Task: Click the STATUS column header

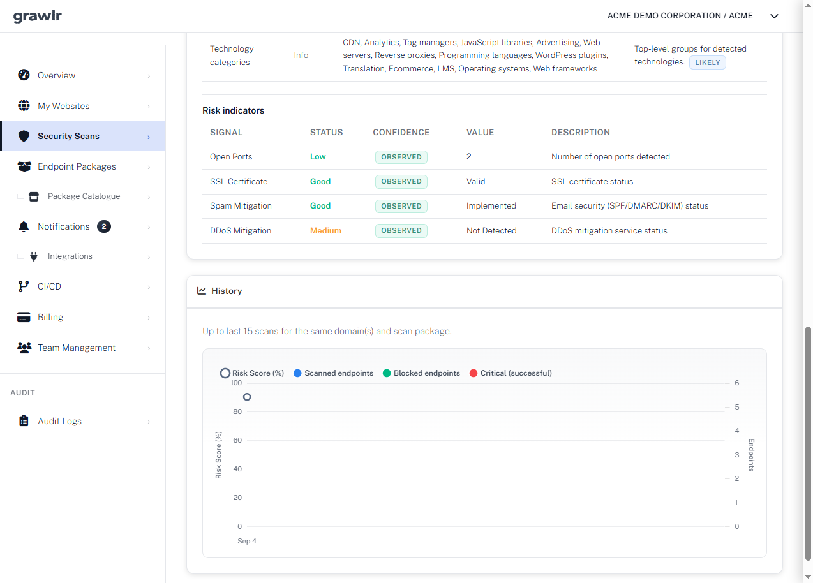Action: [x=327, y=133]
